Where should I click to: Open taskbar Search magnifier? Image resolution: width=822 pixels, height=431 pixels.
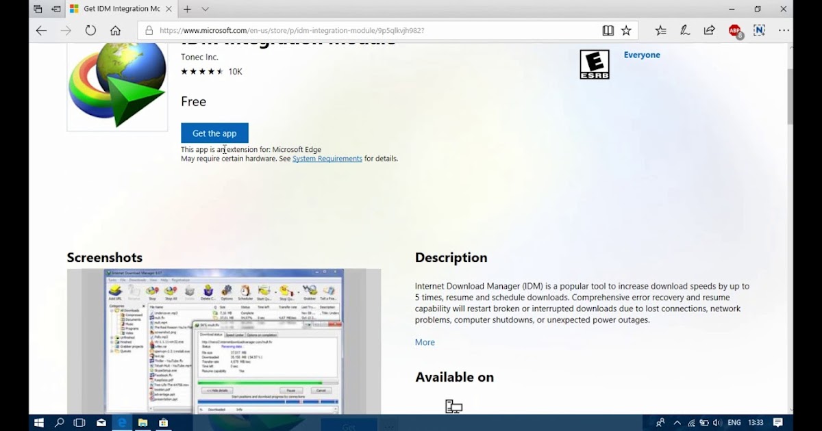(59, 423)
